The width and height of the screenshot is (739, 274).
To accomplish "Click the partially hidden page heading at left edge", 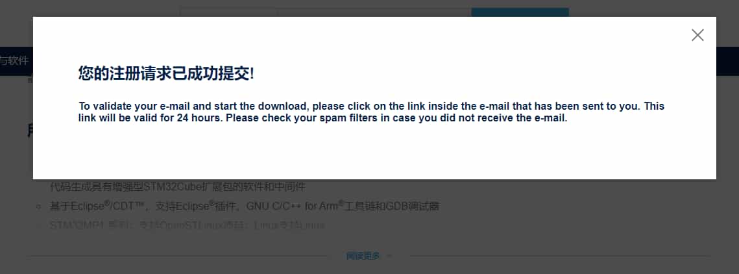I will [30, 131].
